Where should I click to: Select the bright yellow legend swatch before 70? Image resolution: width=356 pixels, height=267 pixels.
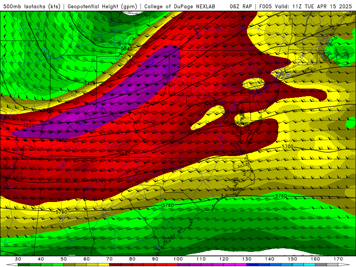[x=104, y=265]
